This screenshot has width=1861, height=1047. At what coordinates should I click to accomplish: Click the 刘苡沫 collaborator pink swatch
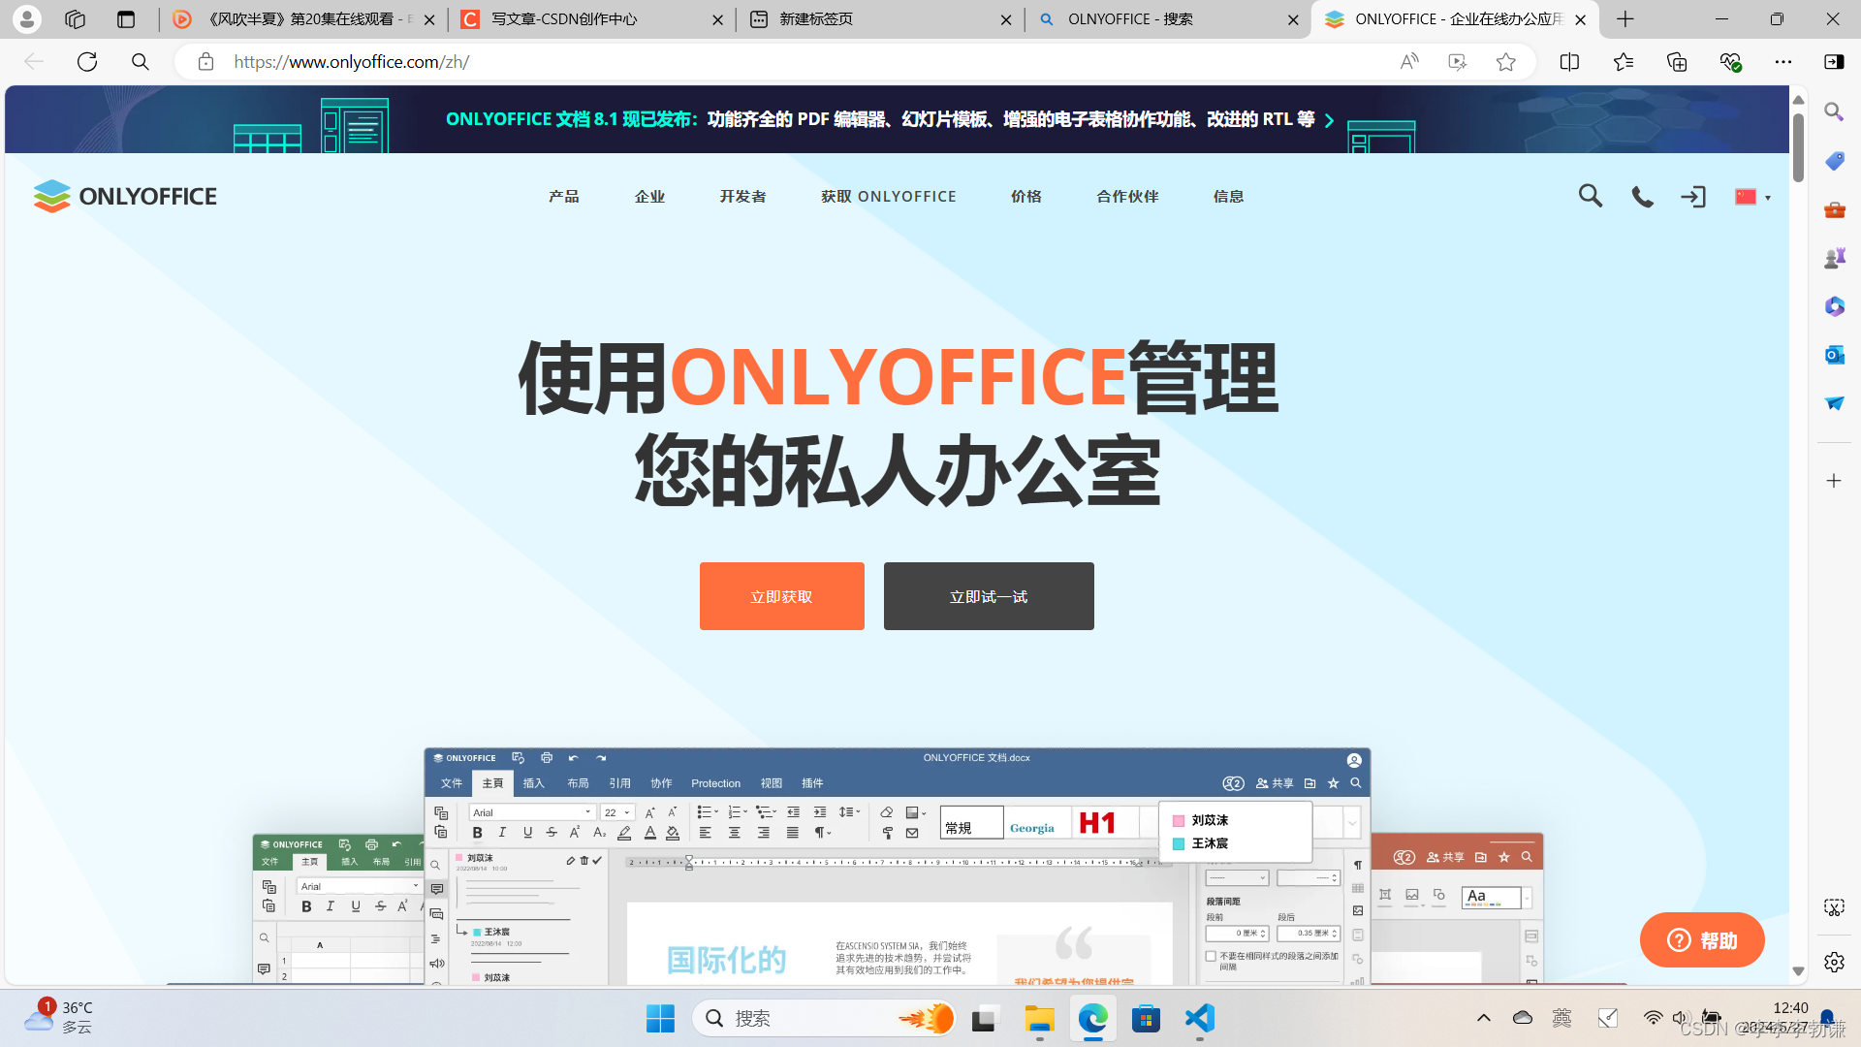1179,820
